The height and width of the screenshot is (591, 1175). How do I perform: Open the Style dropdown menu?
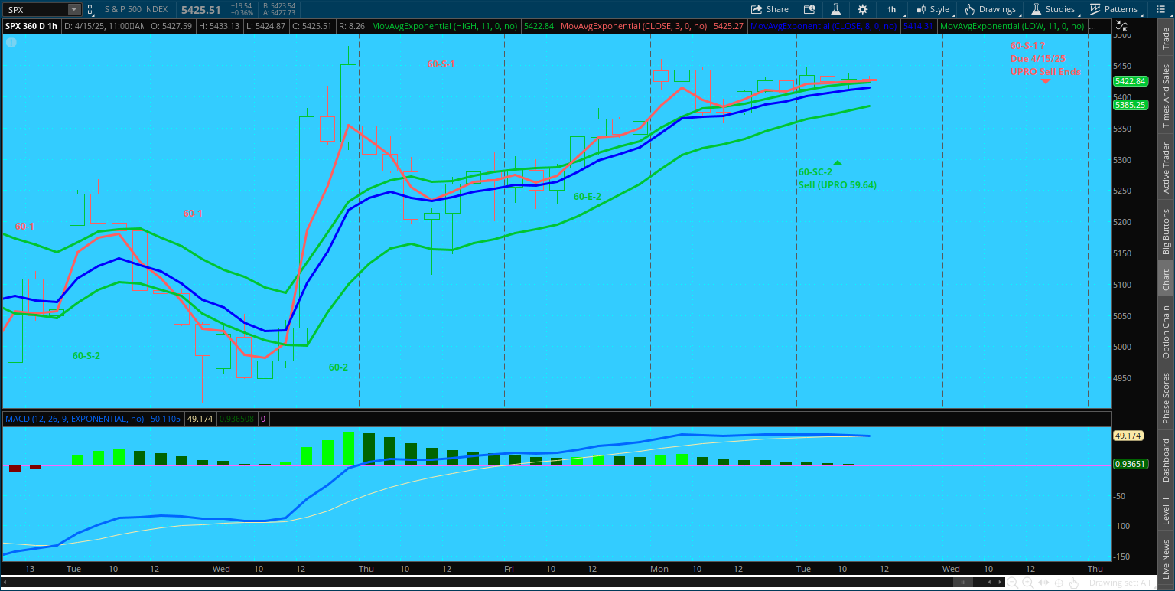coord(933,9)
